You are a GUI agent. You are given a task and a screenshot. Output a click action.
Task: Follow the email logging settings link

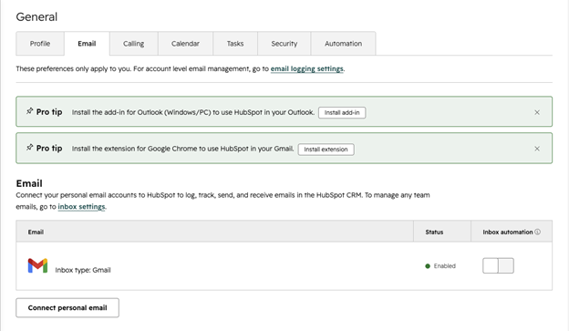[x=307, y=68]
